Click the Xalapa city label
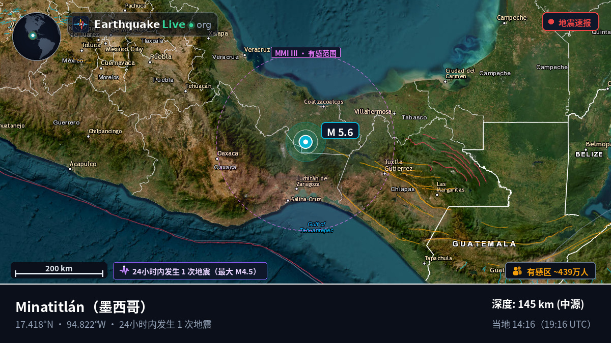Viewport: 611px width, 343px height. click(x=218, y=34)
